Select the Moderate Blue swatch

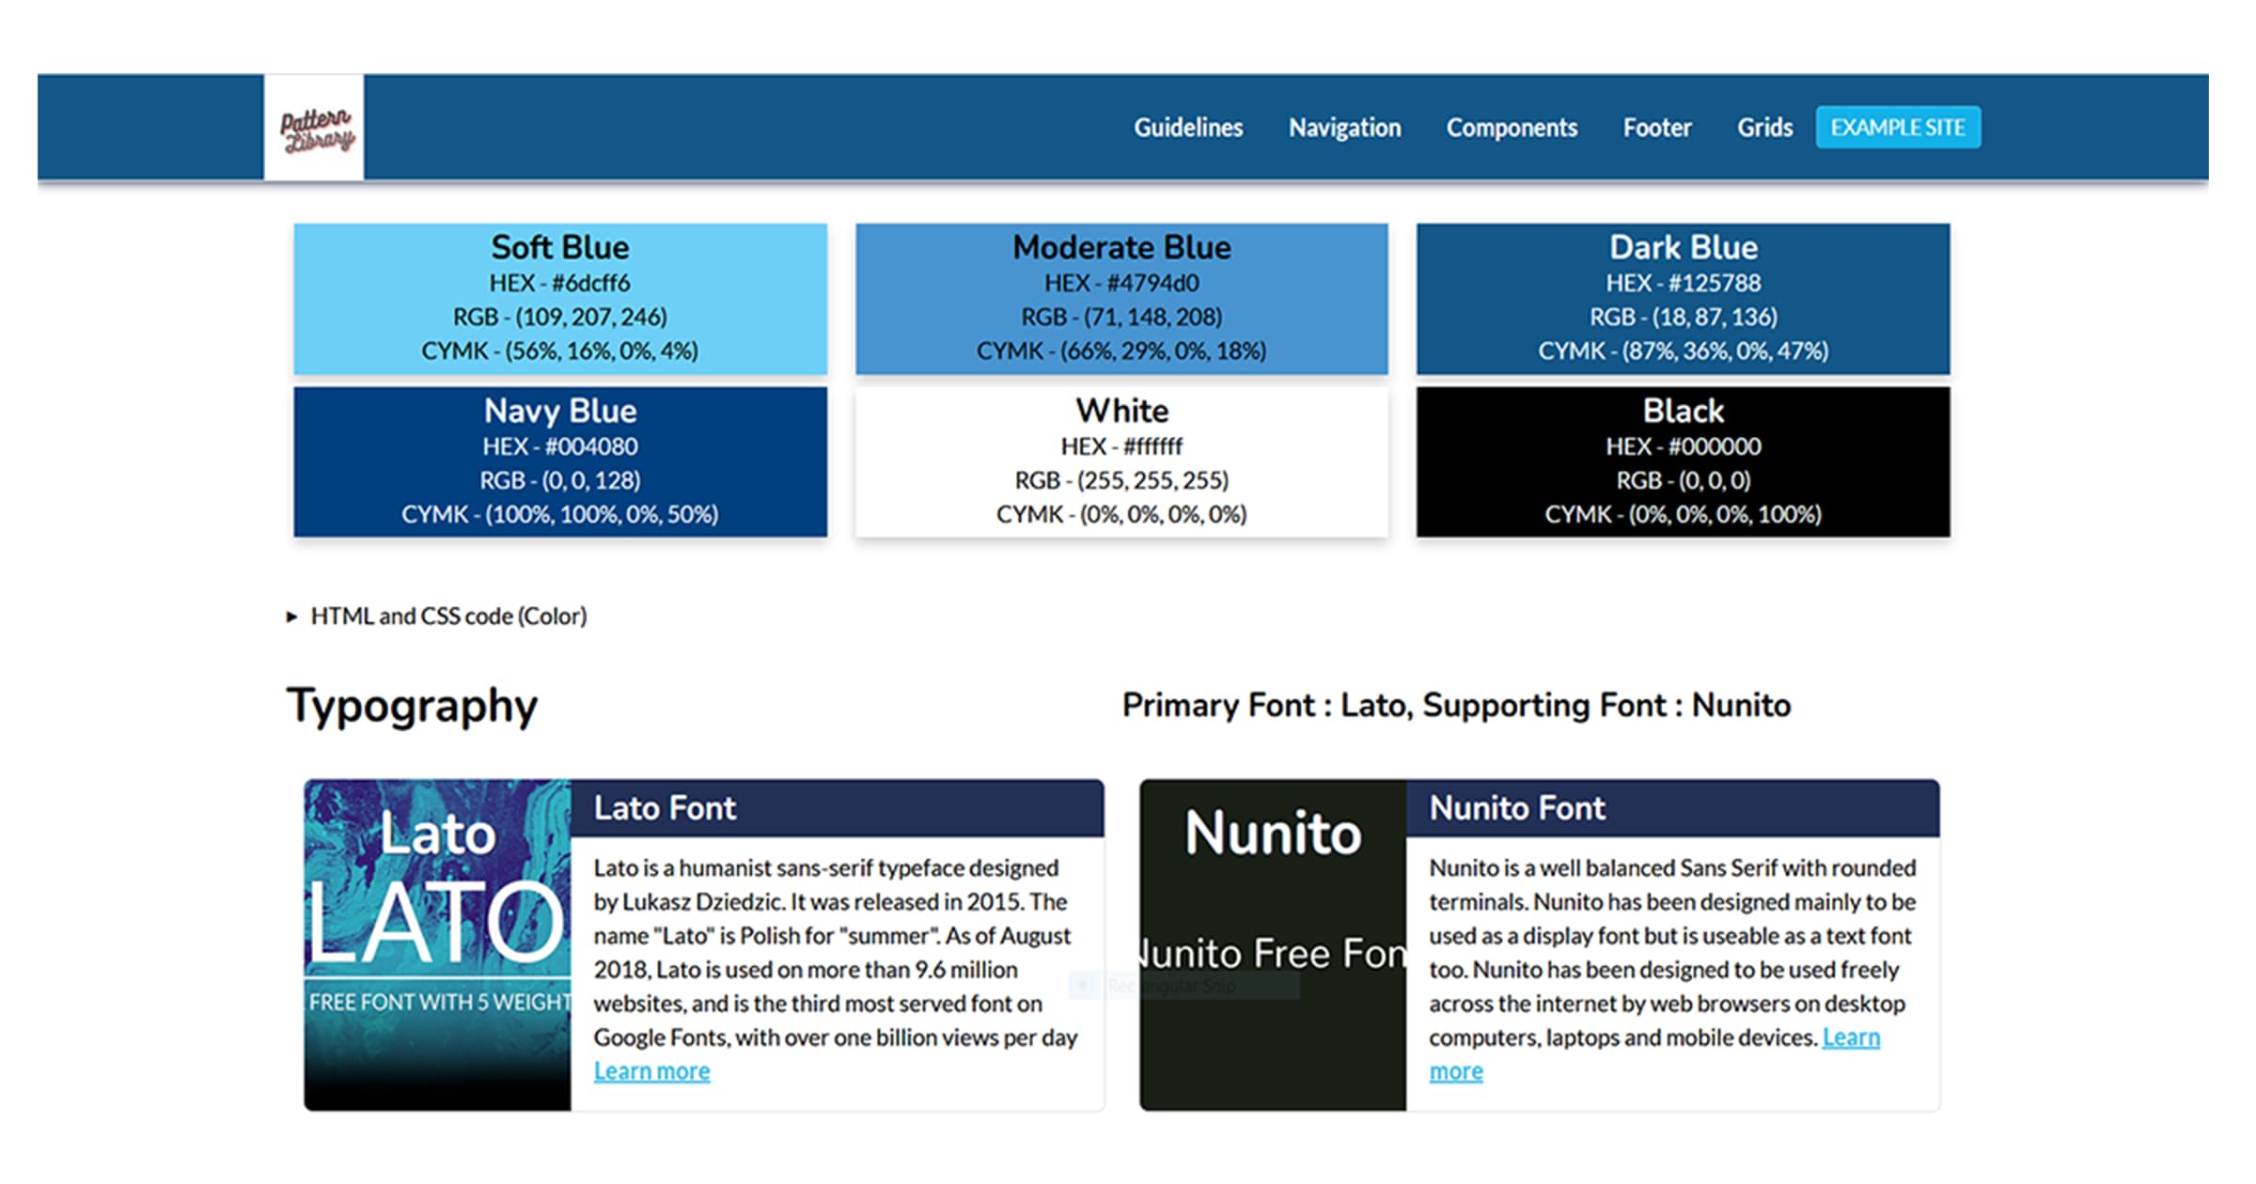pos(1121,299)
